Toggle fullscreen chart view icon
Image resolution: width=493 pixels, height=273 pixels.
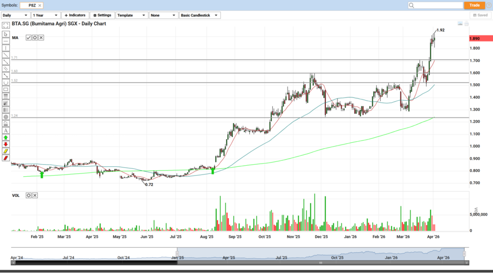[5, 25]
